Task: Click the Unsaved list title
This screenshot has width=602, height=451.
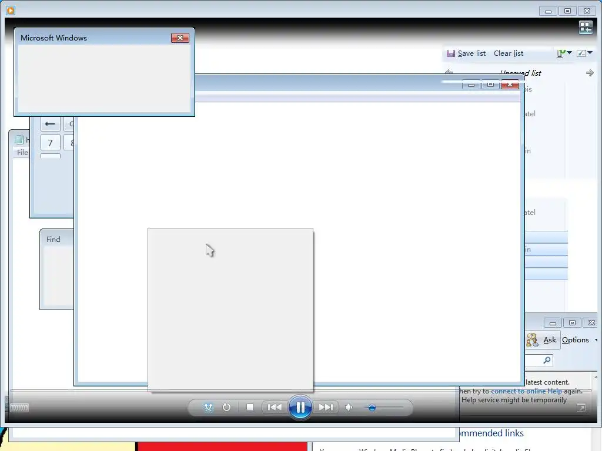Action: click(x=521, y=73)
